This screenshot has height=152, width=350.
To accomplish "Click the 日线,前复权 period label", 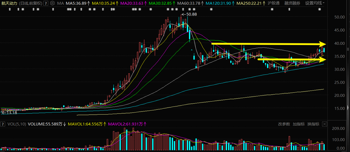I will tap(30, 3).
